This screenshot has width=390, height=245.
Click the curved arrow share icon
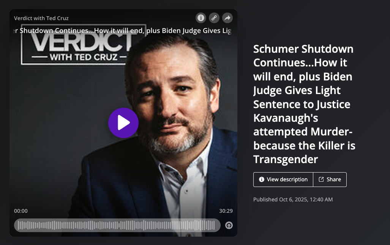pos(227,18)
